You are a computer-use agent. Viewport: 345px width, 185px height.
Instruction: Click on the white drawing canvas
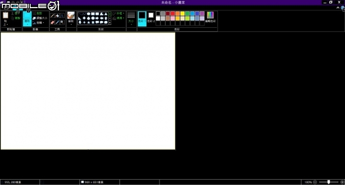(x=88, y=91)
